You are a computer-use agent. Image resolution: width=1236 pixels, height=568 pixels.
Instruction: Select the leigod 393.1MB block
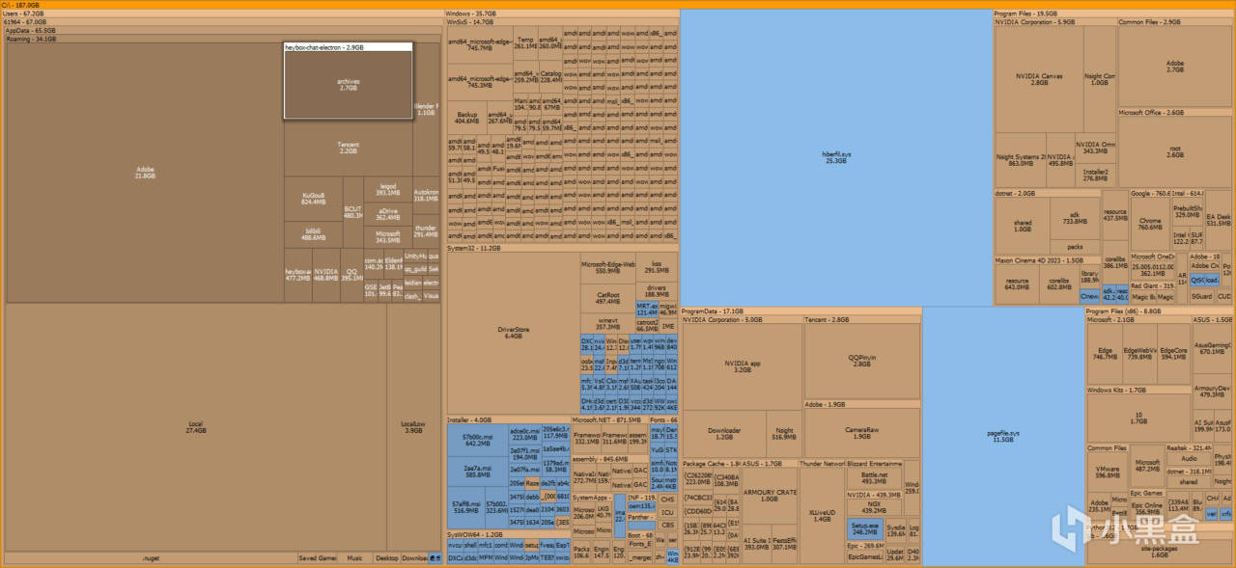coord(388,188)
